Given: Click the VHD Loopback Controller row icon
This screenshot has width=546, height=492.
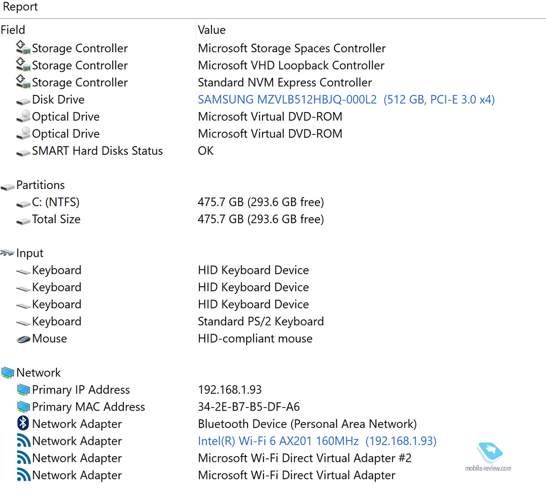Looking at the screenshot, I should tap(23, 65).
